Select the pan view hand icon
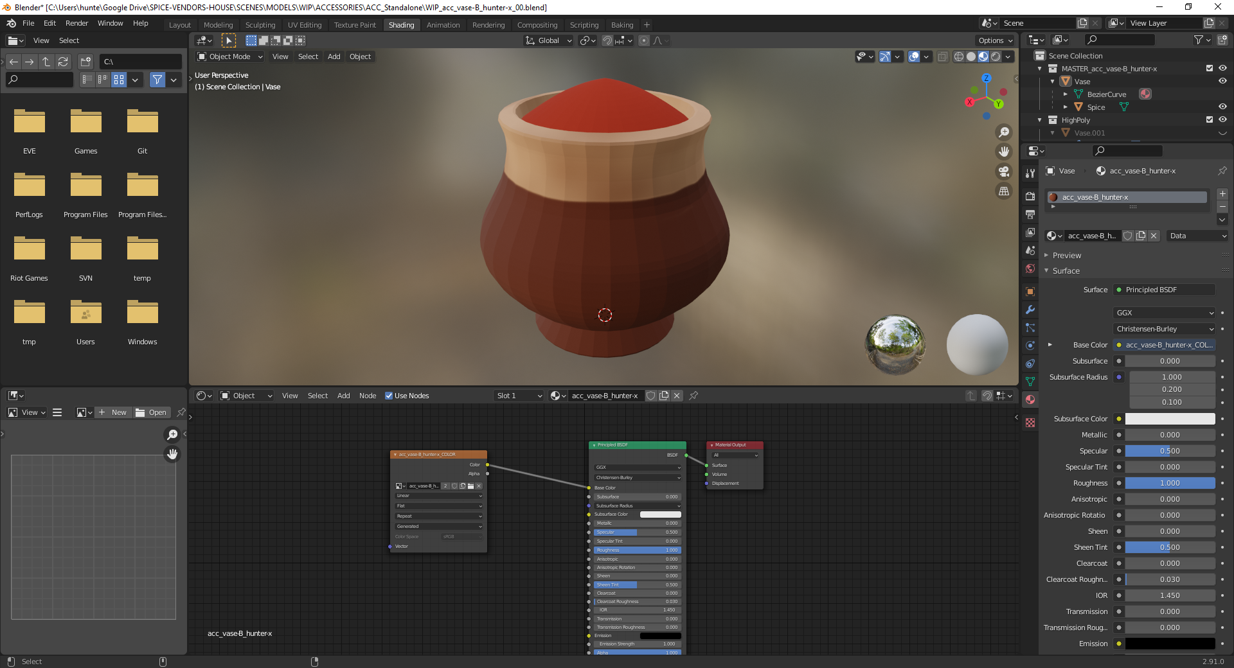Viewport: 1234px width, 668px height. point(1003,152)
